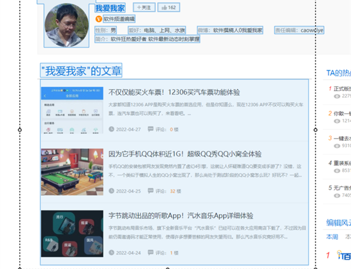Viewport: 351px width, 269px height.
Task: Open article 字节跳动出品的听歌App! 汽水音乐App详细体验
Action: 181,216
